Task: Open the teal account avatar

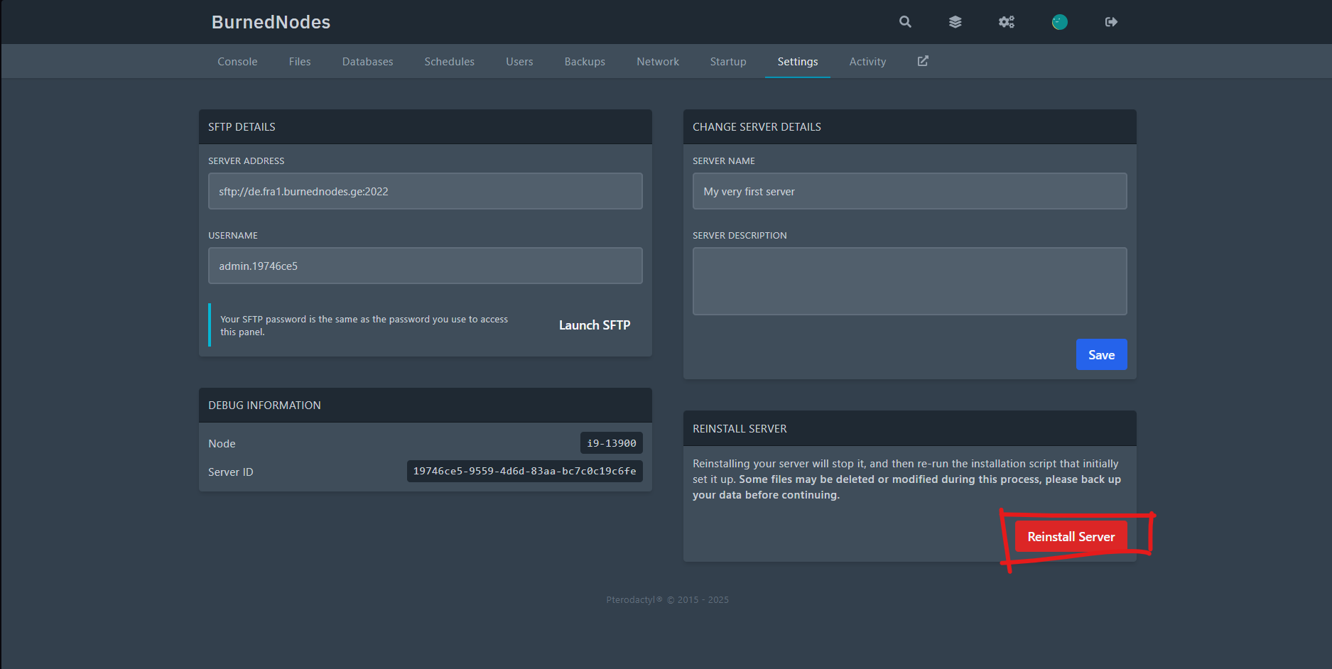Action: (x=1059, y=22)
